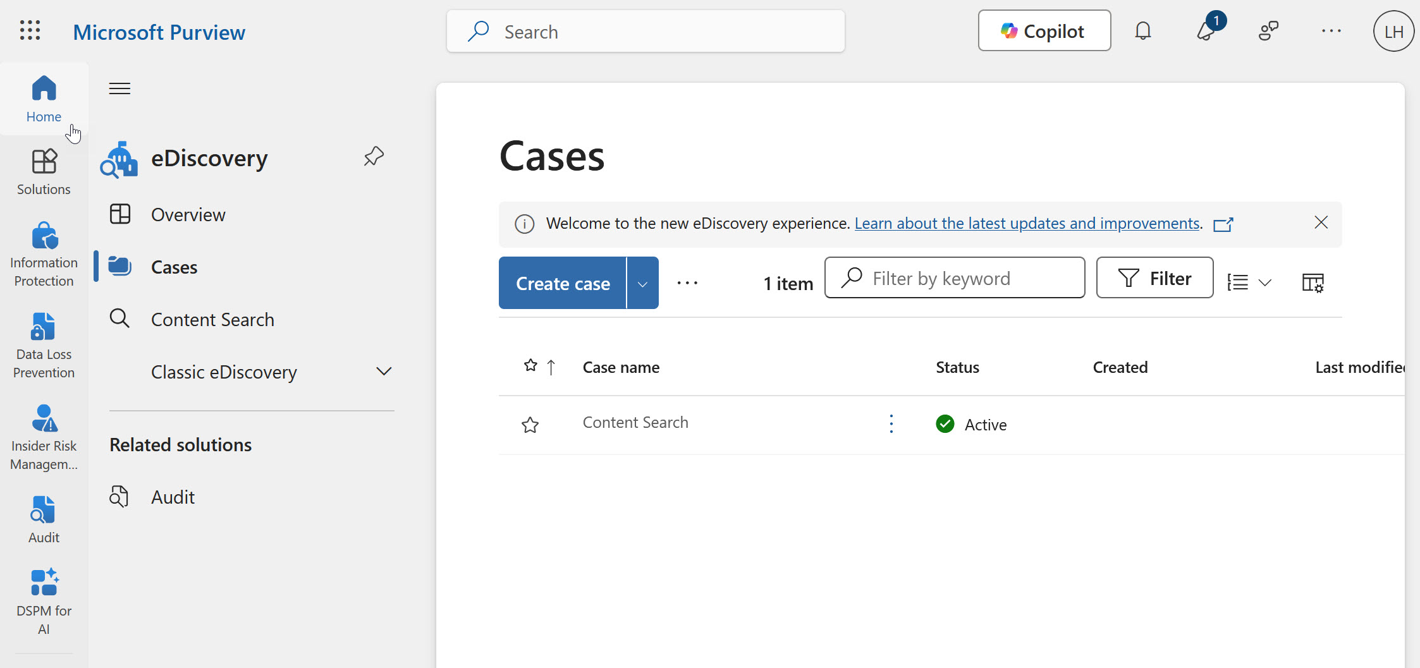Screen dimensions: 1420x668
Task: Dismiss the welcome banner
Action: point(1321,222)
